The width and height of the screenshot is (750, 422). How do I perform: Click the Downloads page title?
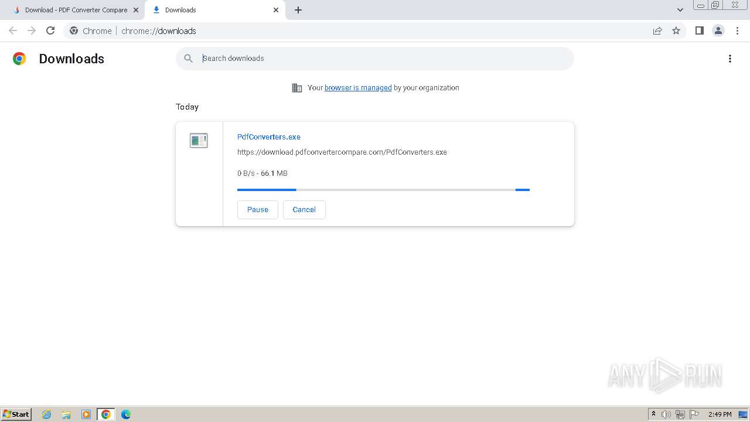(x=71, y=59)
